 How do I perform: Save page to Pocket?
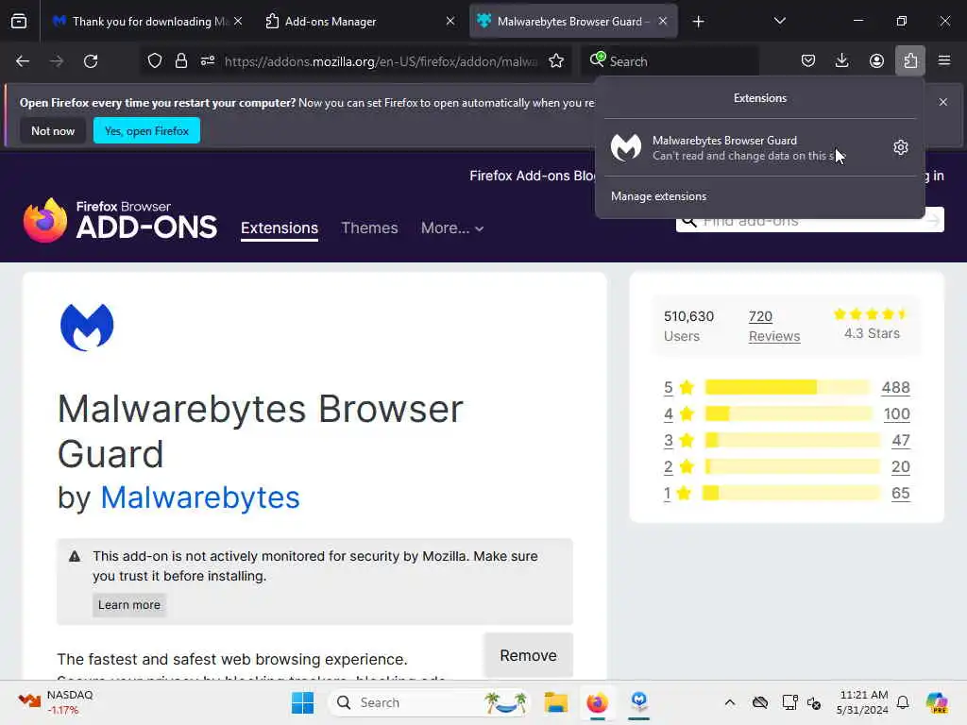pos(808,61)
